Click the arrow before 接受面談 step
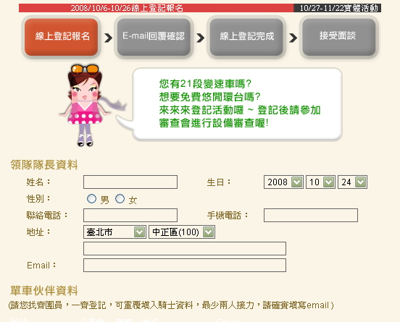The width and height of the screenshot is (400, 322). click(293, 38)
